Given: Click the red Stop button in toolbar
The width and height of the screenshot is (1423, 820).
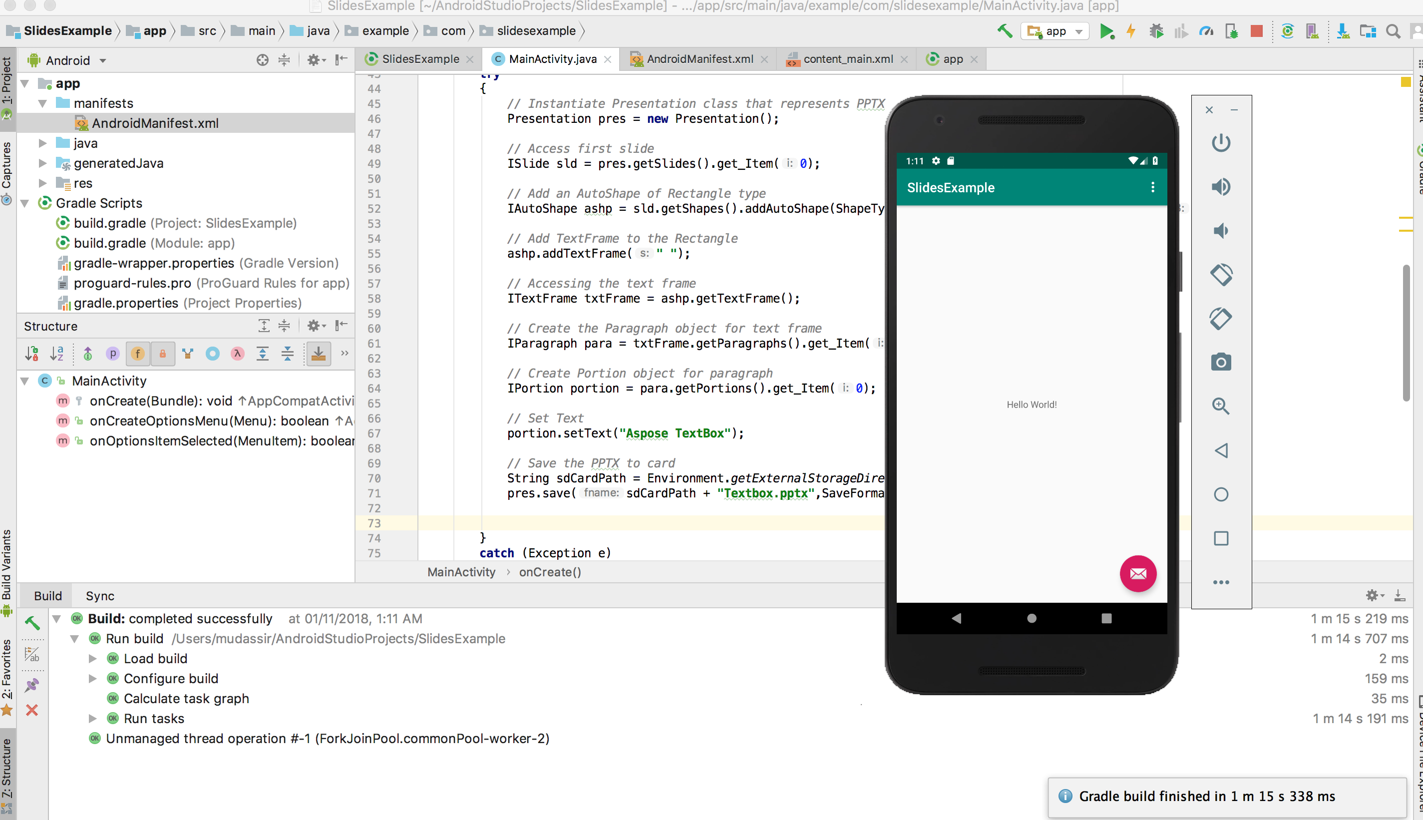Looking at the screenshot, I should coord(1256,31).
